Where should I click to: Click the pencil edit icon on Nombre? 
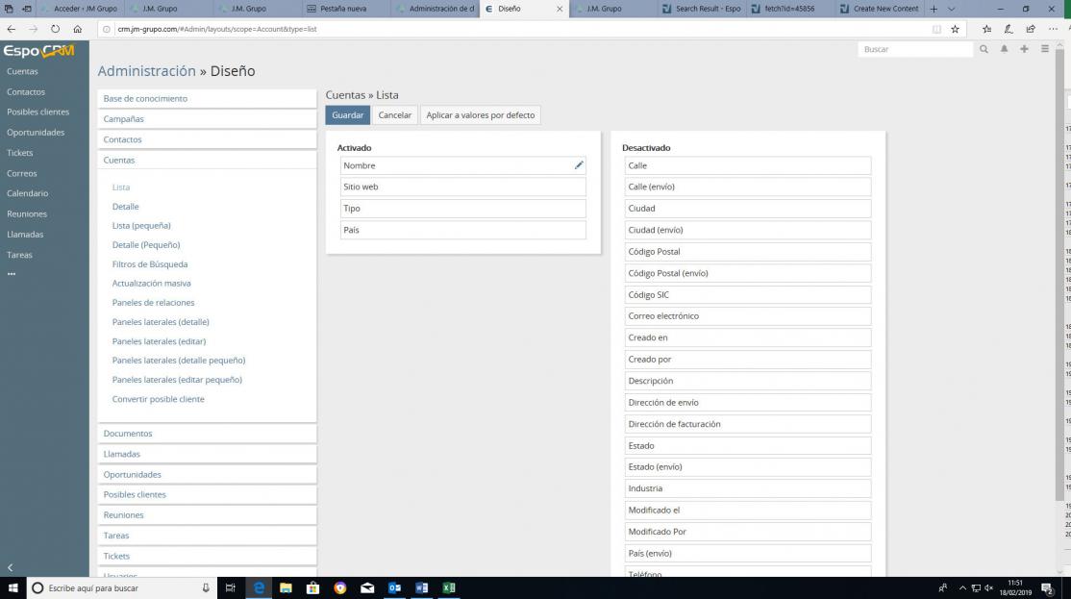[579, 165]
